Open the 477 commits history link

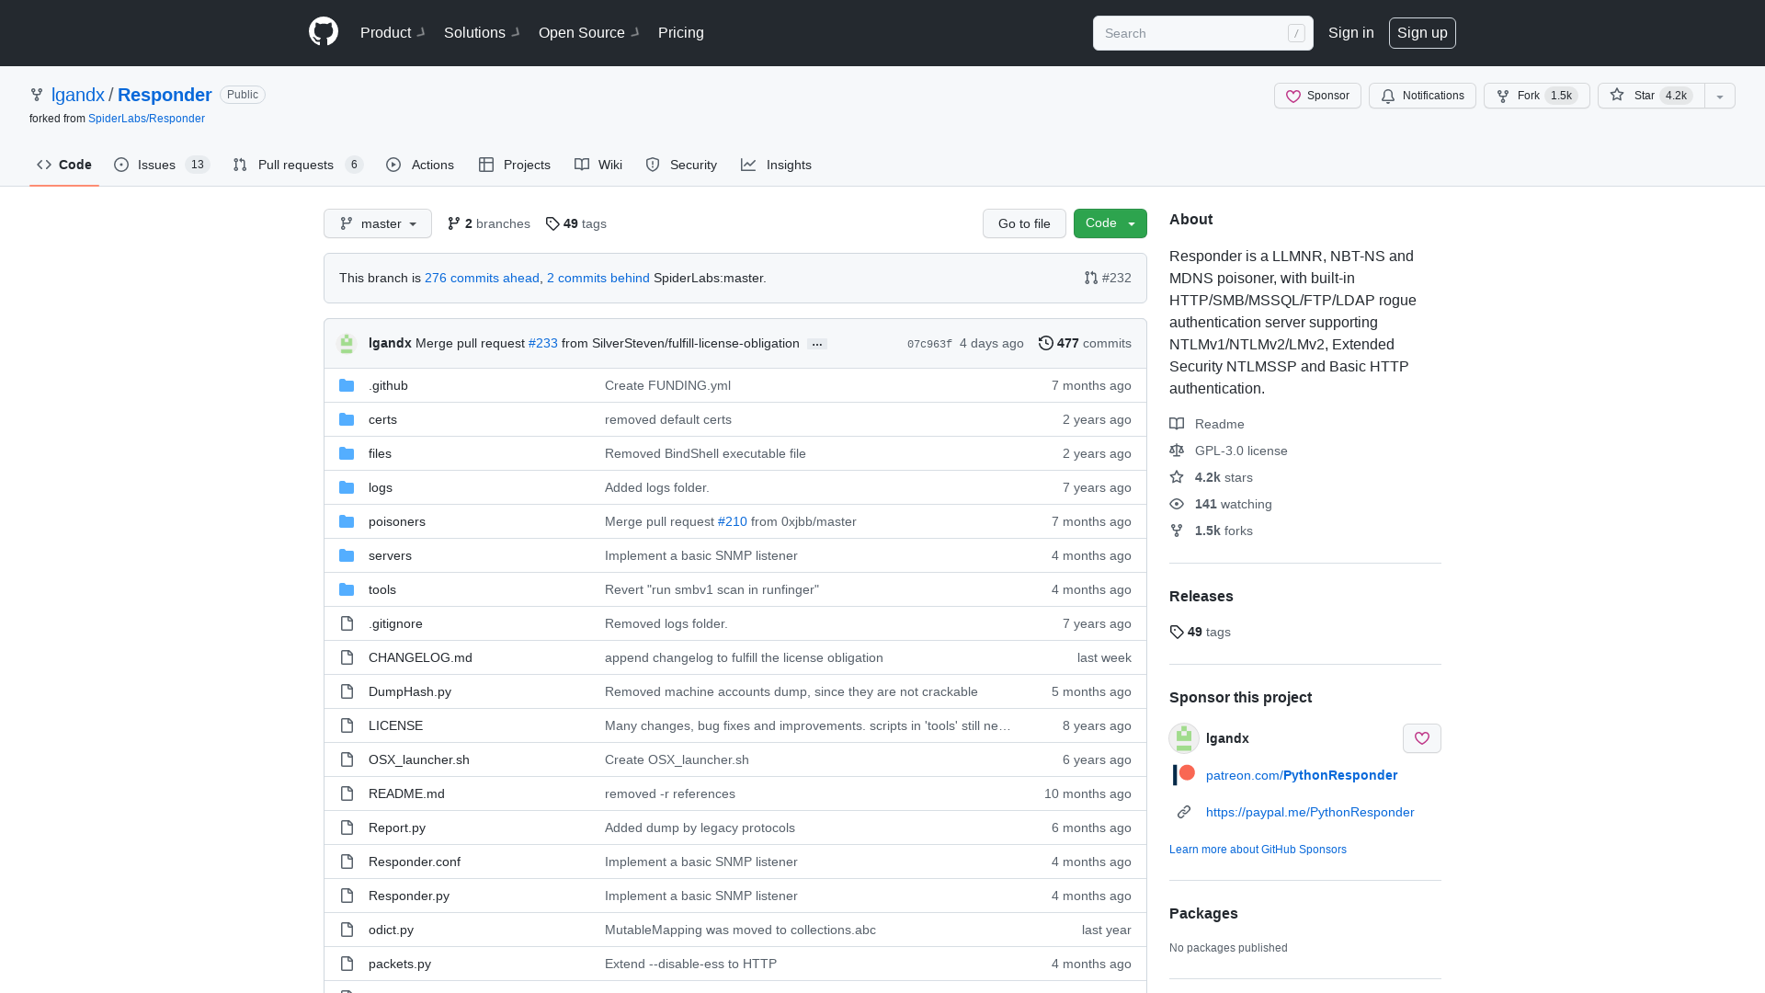1085,343
